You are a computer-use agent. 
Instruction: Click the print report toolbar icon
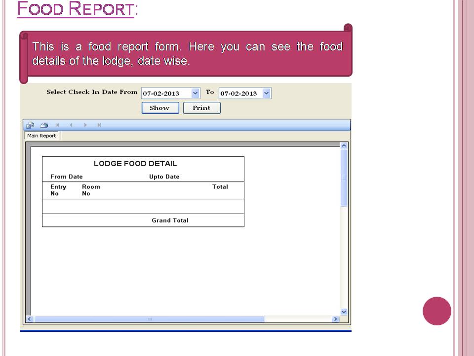44,125
